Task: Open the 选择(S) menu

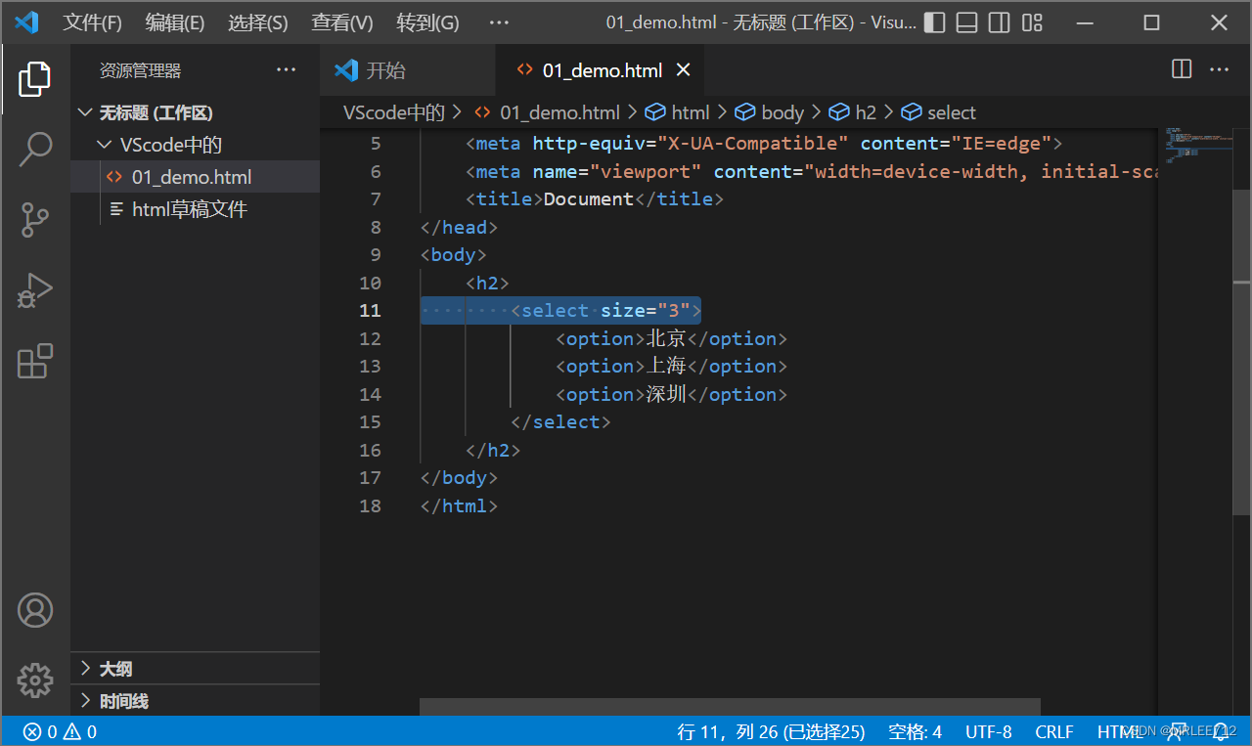Action: coord(258,22)
